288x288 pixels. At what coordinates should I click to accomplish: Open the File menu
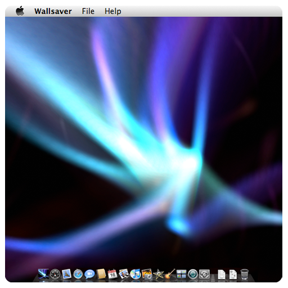tap(88, 11)
